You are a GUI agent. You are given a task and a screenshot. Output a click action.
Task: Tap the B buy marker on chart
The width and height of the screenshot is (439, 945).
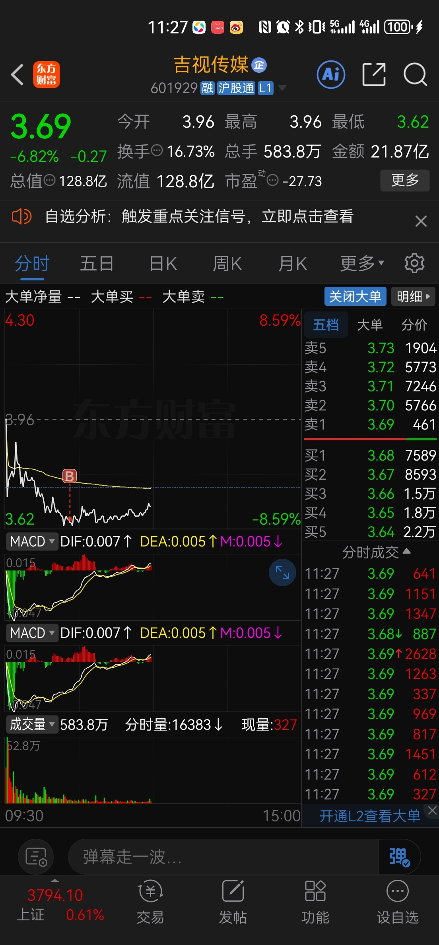point(70,476)
